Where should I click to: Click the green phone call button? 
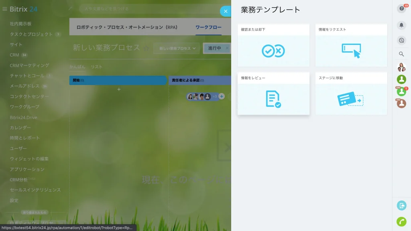(401, 221)
